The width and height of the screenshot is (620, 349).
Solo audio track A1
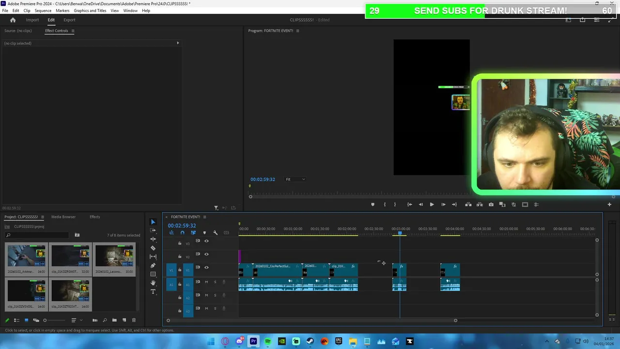215,282
